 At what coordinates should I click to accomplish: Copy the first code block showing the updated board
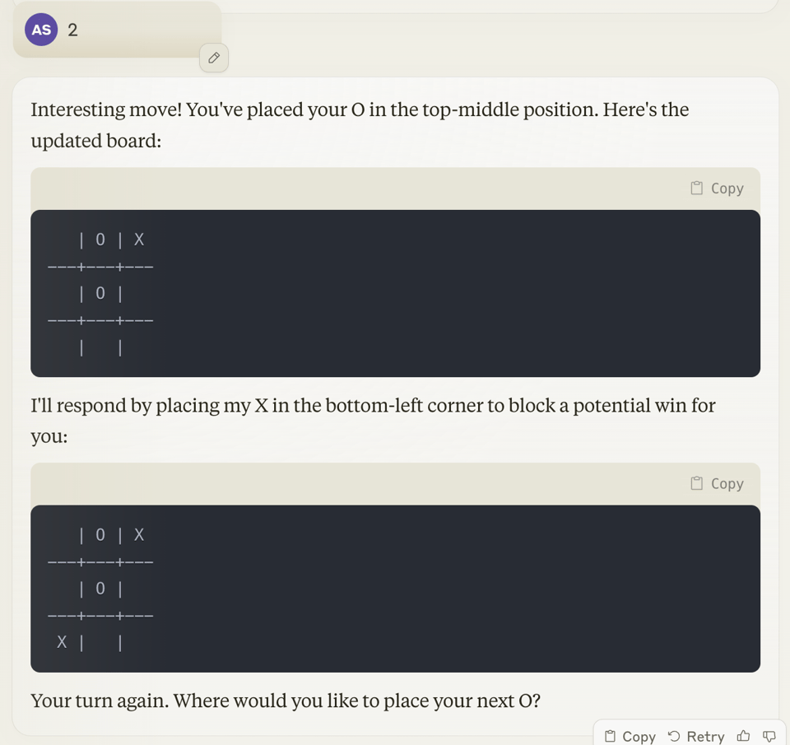tap(718, 189)
